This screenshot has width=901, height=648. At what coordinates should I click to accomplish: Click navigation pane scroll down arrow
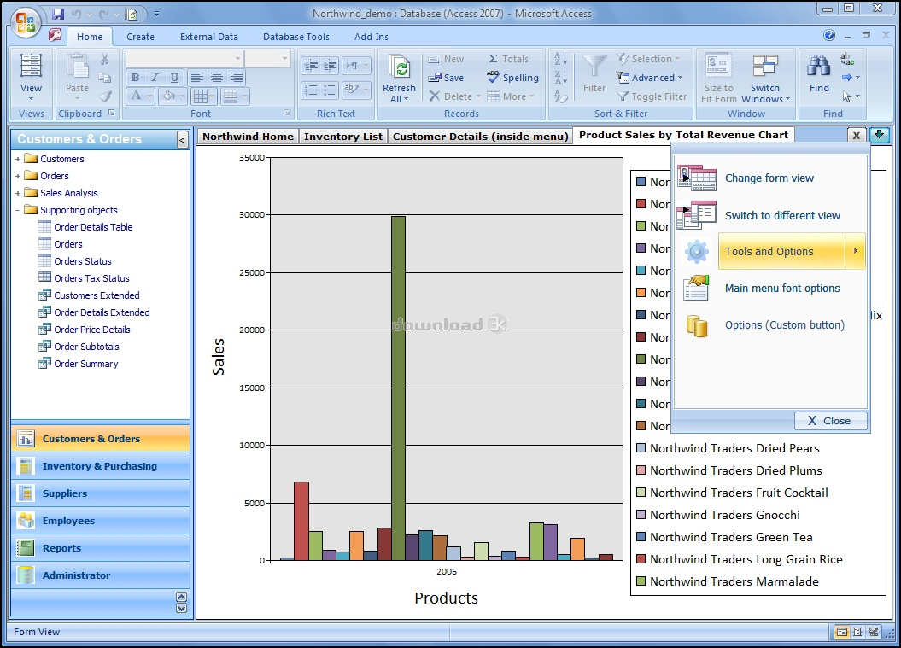(x=181, y=609)
